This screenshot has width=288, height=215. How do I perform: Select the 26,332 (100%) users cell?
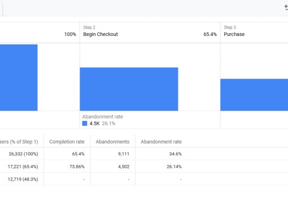23,154
